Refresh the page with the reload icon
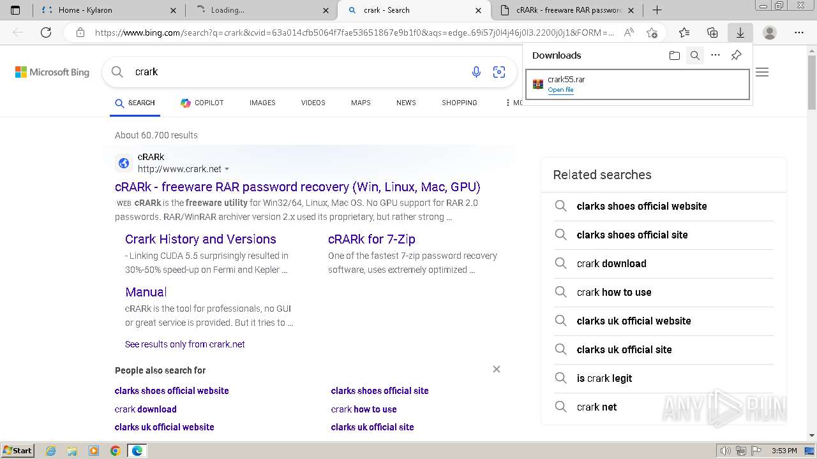The image size is (817, 459). click(x=46, y=33)
